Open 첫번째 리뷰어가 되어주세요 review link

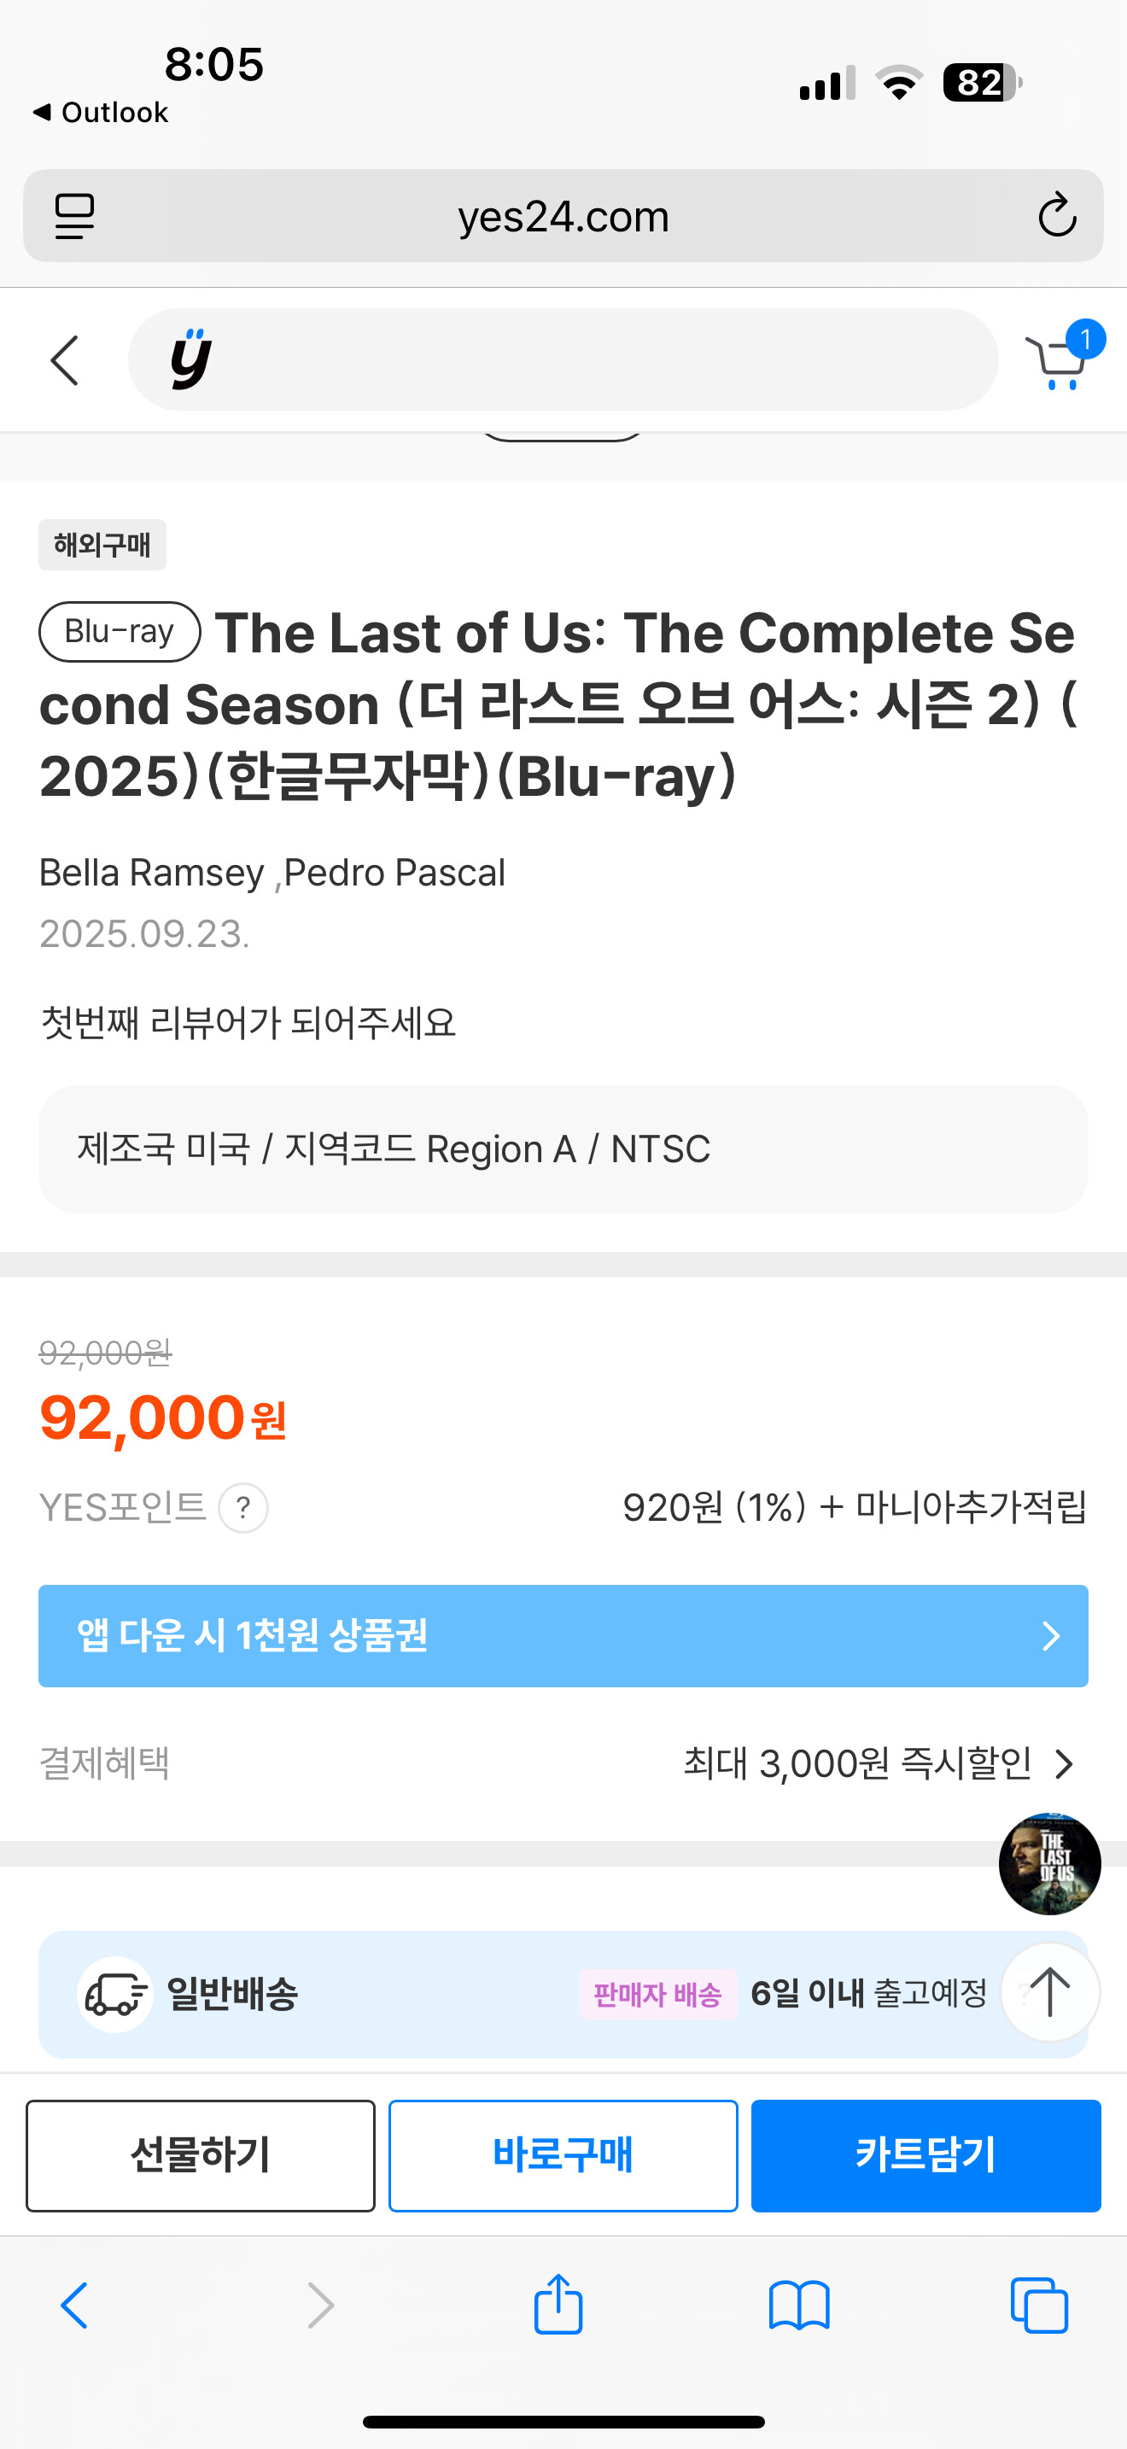(x=248, y=1023)
